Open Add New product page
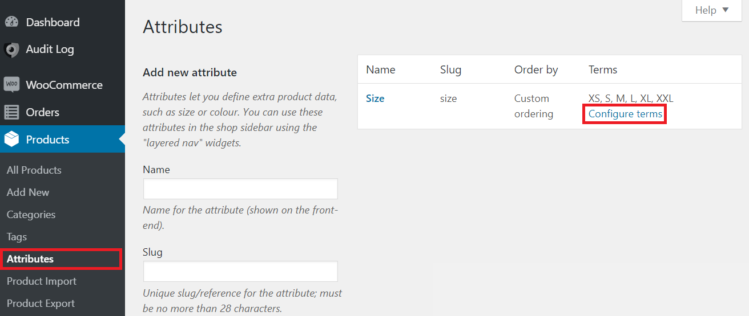749x316 pixels. [x=28, y=192]
